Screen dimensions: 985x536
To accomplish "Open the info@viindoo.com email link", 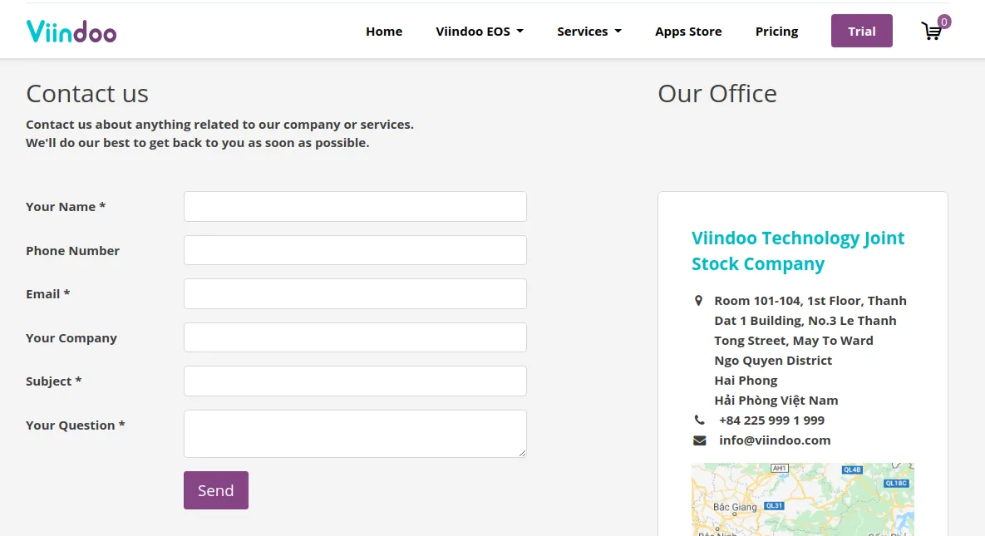I will pyautogui.click(x=775, y=440).
